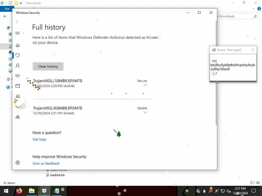
Task: Open Family options people icon
Action: [18, 117]
